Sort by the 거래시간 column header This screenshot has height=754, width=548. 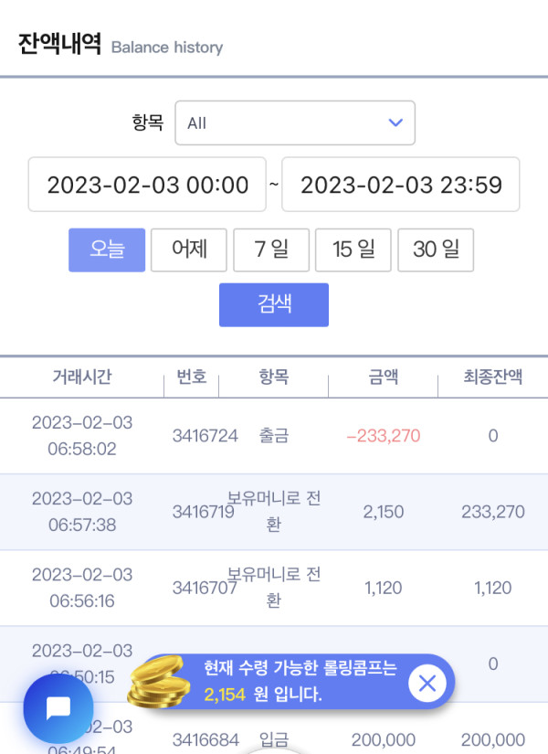(x=81, y=377)
